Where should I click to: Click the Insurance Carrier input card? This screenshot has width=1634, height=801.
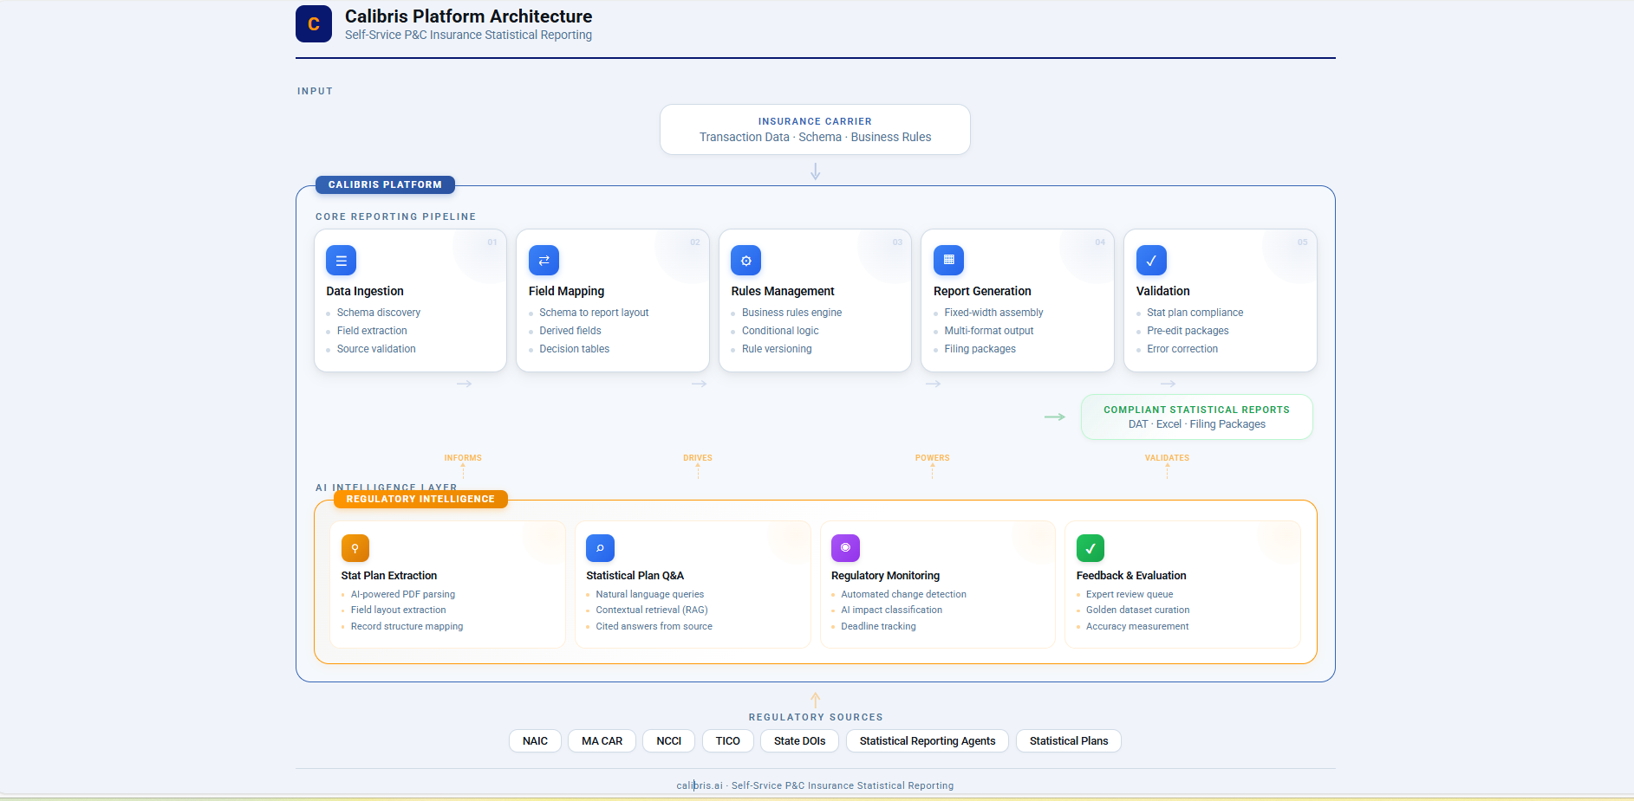815,129
